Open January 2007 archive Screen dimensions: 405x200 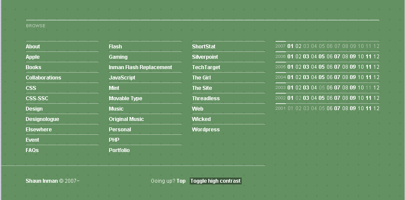[290, 46]
